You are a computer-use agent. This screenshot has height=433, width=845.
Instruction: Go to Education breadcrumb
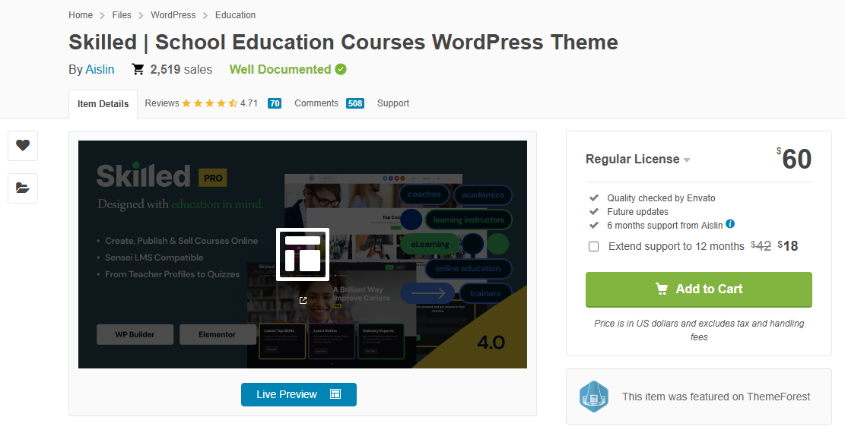[x=236, y=15]
